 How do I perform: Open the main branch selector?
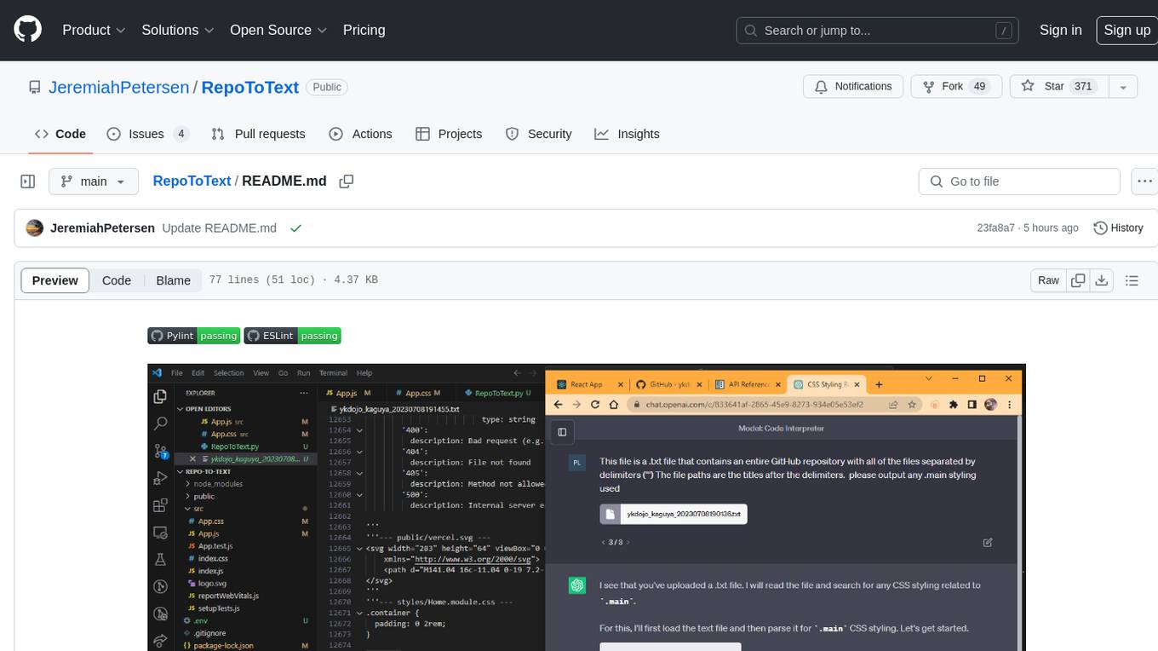[x=94, y=181]
